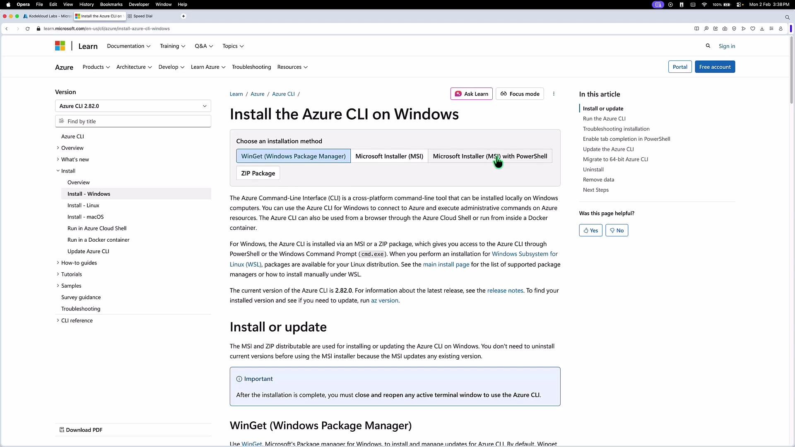Click the Portal button
The width and height of the screenshot is (795, 447).
tap(680, 67)
